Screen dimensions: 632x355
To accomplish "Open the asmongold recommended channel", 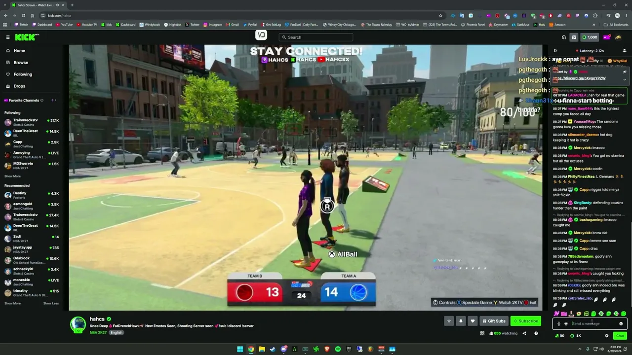I will pyautogui.click(x=32, y=206).
